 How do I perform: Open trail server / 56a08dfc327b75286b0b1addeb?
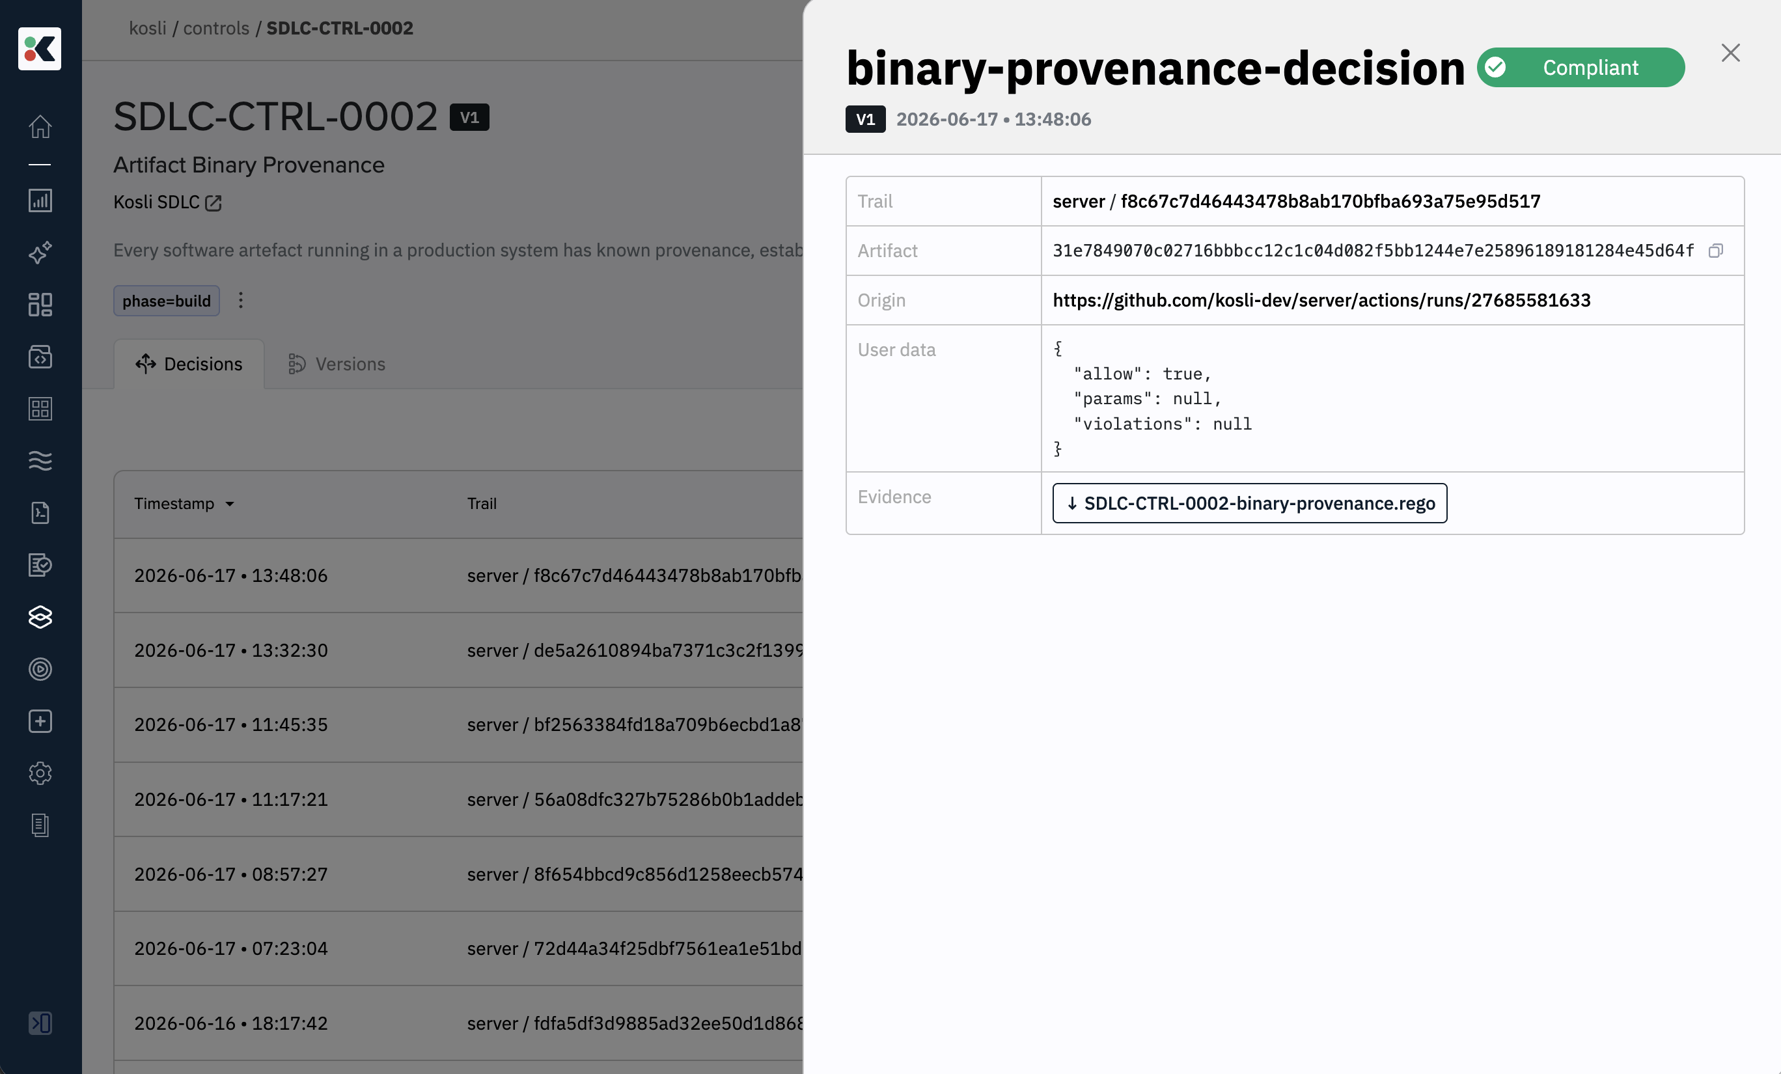(x=635, y=799)
